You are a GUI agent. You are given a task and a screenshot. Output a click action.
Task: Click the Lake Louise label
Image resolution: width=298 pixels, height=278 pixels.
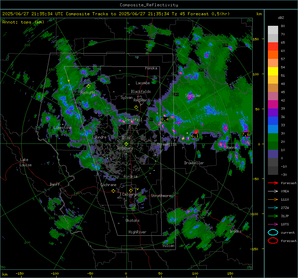(25, 162)
